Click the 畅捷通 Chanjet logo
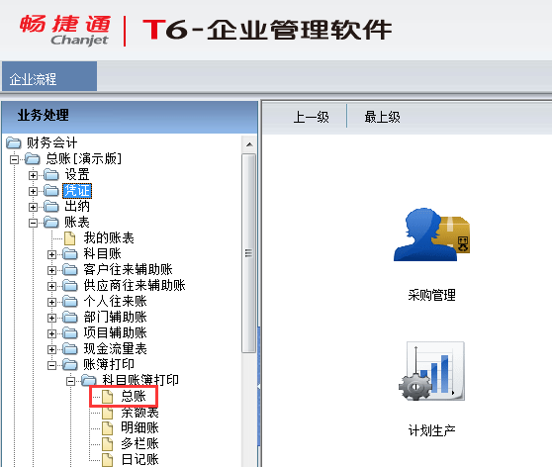This screenshot has width=552, height=467. tap(65, 31)
